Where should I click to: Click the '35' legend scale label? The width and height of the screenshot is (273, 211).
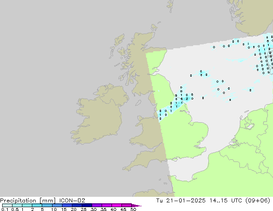(x=103, y=209)
